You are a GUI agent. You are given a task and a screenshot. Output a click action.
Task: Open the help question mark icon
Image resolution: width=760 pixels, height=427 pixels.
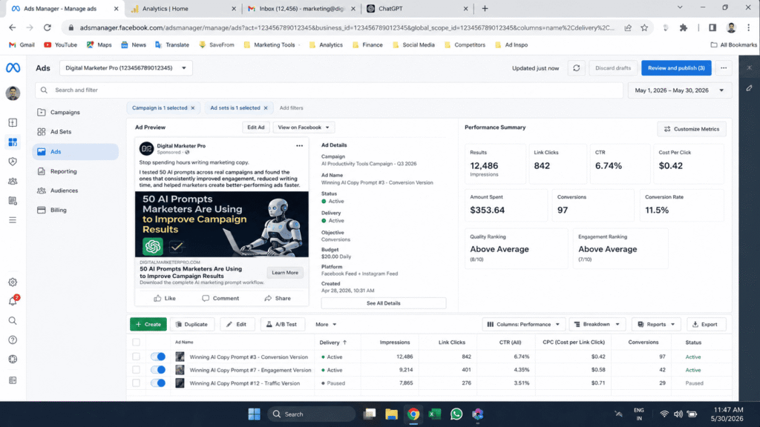click(x=13, y=340)
